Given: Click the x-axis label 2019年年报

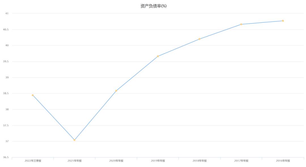Looking at the screenshot, I should tap(158, 161).
